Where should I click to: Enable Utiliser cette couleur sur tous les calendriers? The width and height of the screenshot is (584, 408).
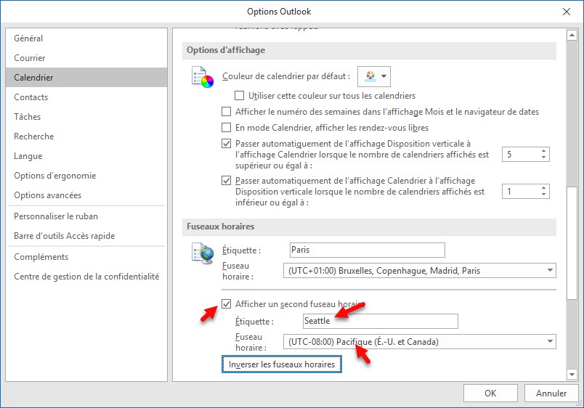(x=239, y=96)
